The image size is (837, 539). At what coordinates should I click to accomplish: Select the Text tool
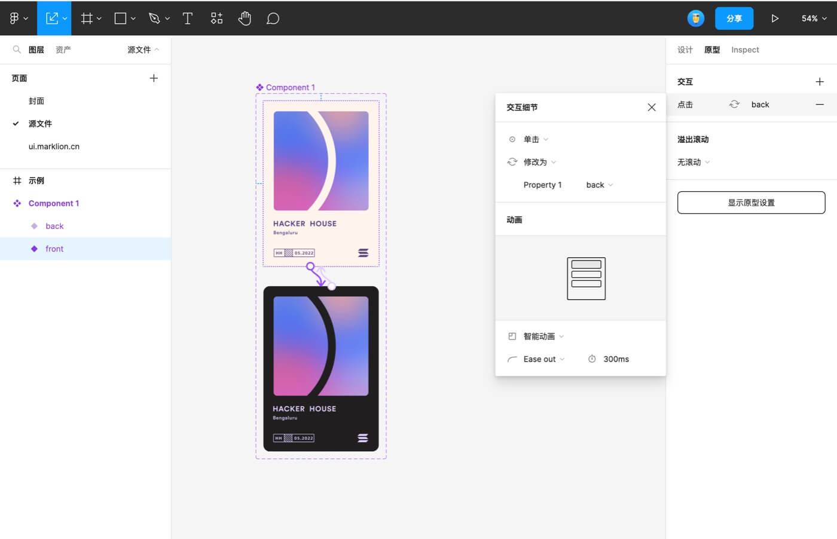click(x=187, y=19)
